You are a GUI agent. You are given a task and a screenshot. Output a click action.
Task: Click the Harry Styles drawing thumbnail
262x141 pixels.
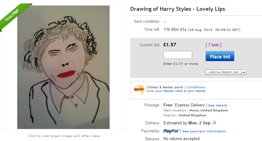click(63, 67)
